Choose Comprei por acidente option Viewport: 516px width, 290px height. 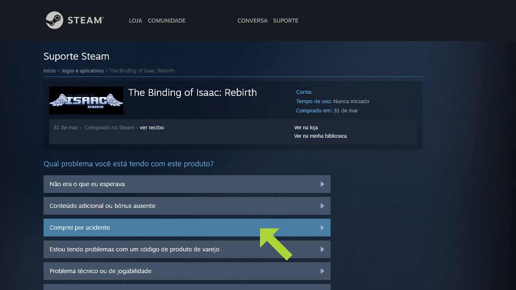coord(187,228)
